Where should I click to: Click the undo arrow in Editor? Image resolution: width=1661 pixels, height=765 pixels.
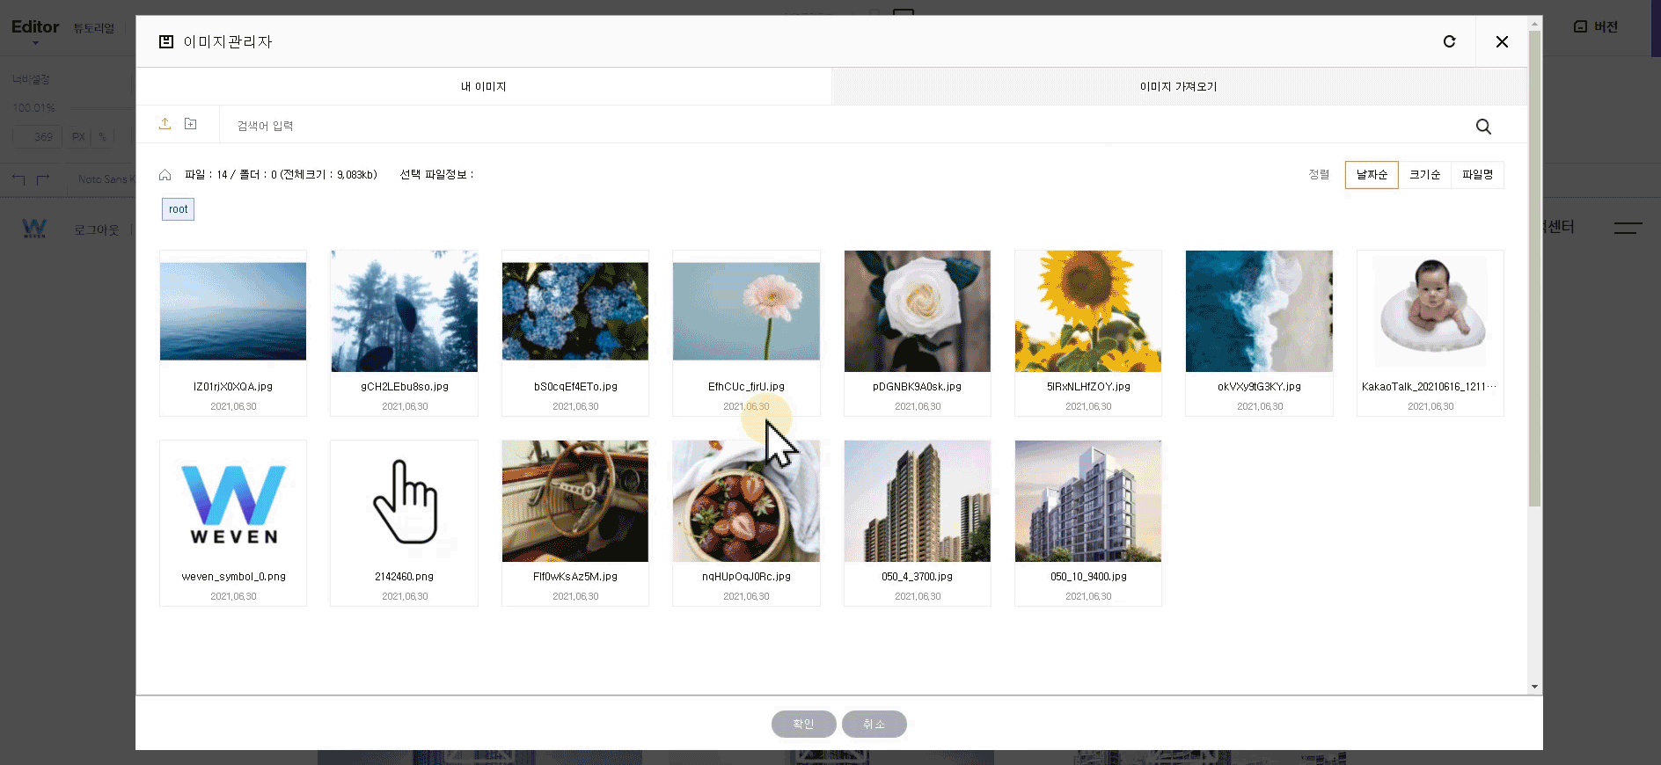tap(19, 179)
